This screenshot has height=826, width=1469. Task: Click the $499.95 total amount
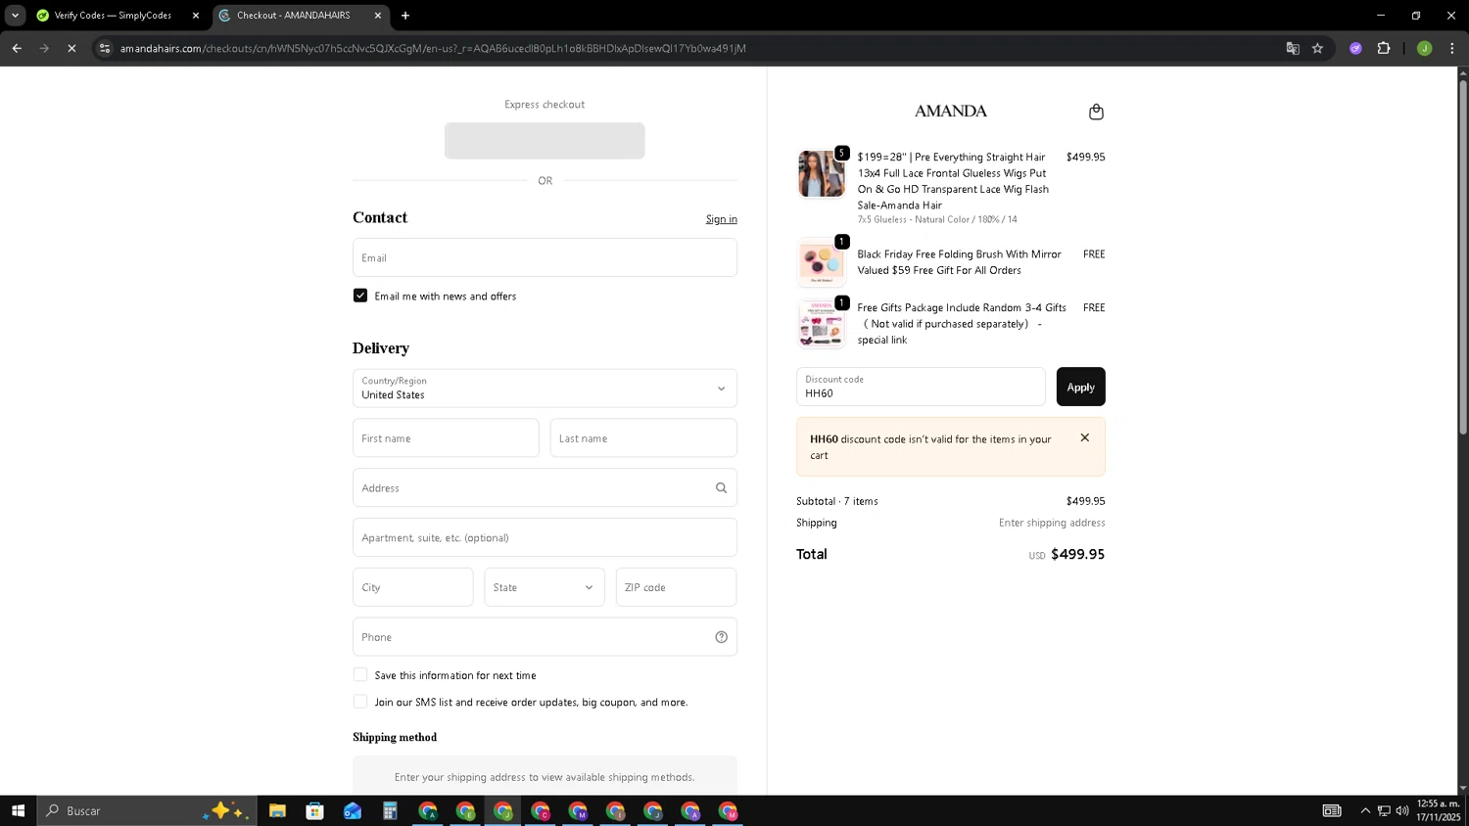coord(1077,554)
